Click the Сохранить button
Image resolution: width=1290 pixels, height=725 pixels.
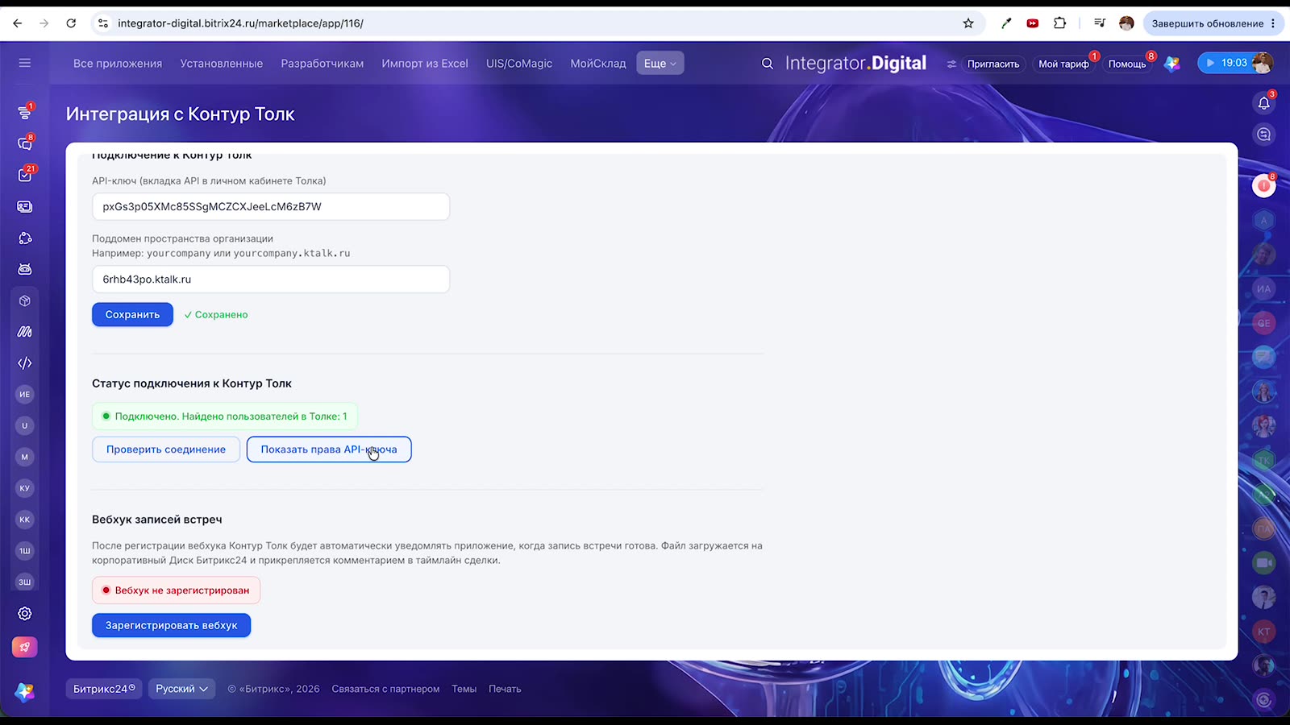(x=132, y=314)
